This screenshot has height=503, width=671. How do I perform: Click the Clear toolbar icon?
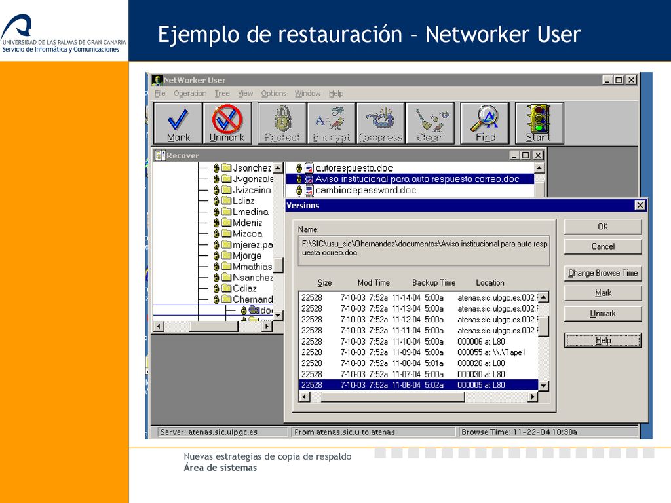430,123
